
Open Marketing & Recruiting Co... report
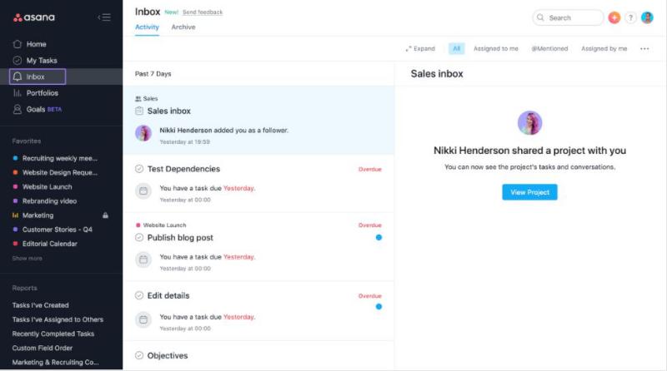pos(55,362)
